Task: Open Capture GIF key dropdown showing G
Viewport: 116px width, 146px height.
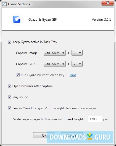Action: (x=77, y=64)
